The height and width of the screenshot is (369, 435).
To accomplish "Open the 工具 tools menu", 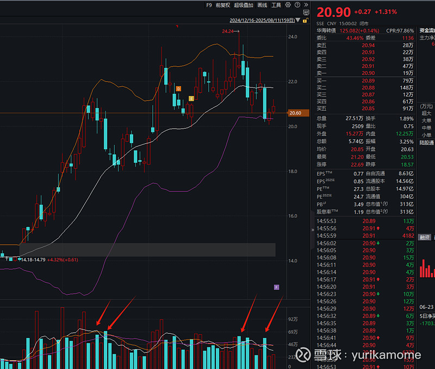I will tap(276, 5).
